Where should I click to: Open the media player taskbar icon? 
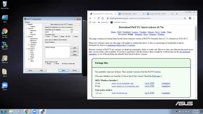click(x=19, y=111)
